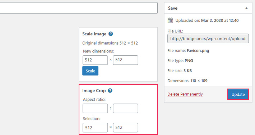This screenshot has height=135, width=255.
Task: Click the Scale button
Action: coord(90,71)
